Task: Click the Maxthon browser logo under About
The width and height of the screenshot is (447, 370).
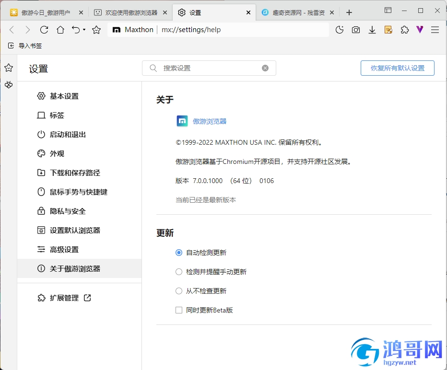Action: [x=182, y=121]
